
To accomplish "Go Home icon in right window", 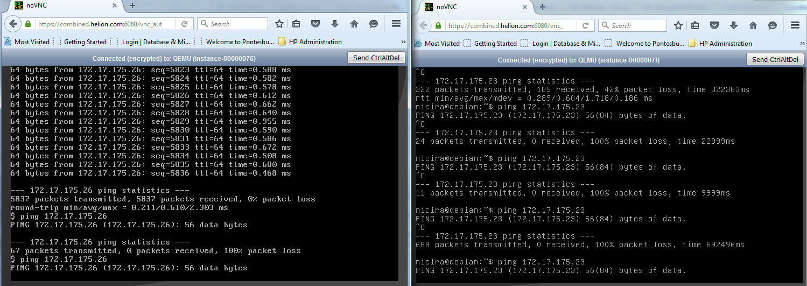I will point(753,25).
